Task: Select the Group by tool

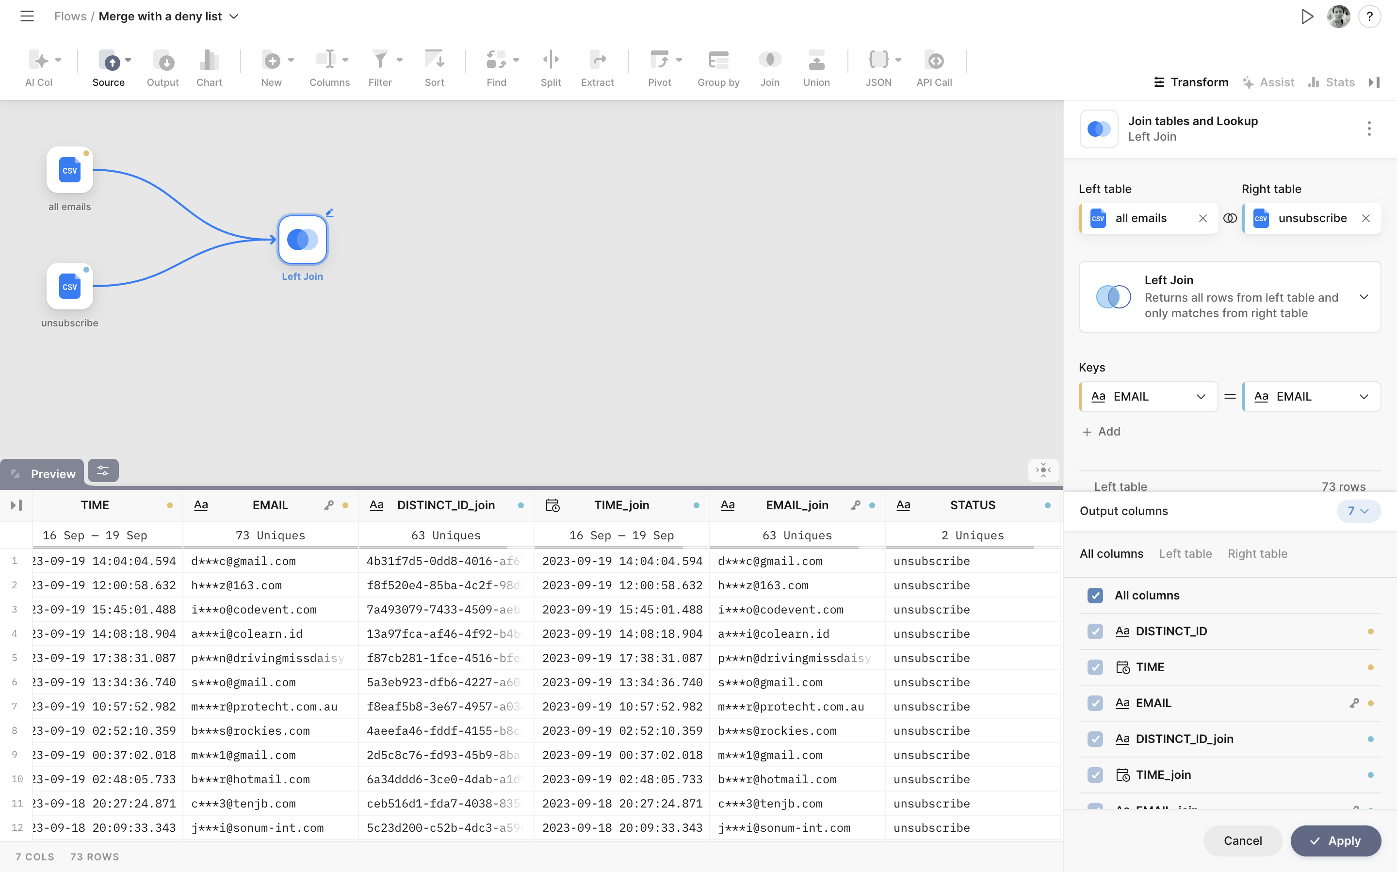Action: [719, 60]
